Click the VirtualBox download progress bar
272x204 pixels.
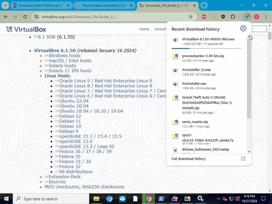pos(206,48)
